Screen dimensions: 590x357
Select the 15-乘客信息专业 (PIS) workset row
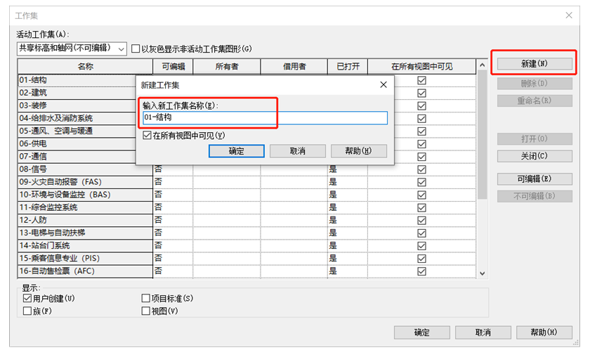point(85,259)
